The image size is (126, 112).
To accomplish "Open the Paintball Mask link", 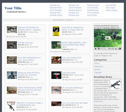I will (x=55, y=13).
